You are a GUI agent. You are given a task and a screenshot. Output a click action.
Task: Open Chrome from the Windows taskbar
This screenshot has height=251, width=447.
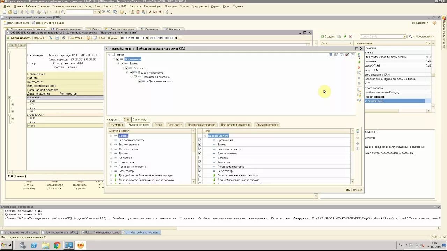click(x=57, y=245)
